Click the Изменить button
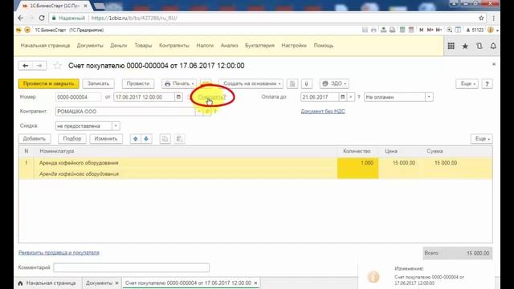514x289 pixels. tap(106, 139)
